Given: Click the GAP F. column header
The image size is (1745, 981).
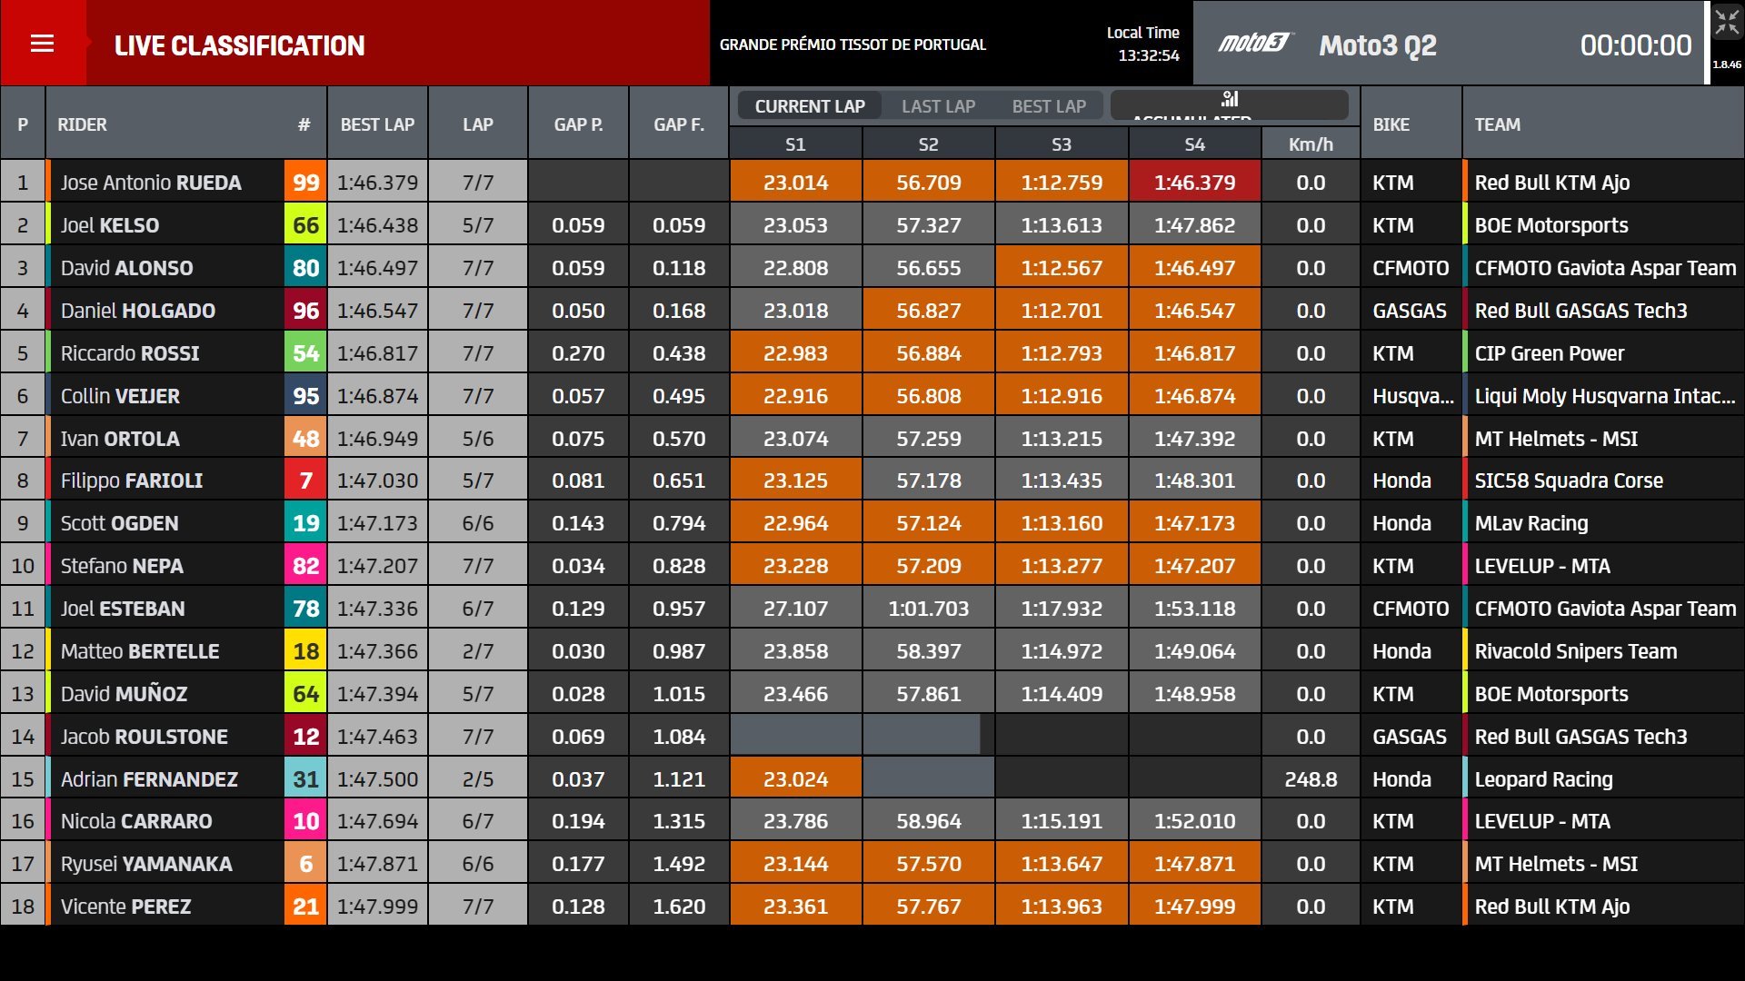Looking at the screenshot, I should pos(678,124).
